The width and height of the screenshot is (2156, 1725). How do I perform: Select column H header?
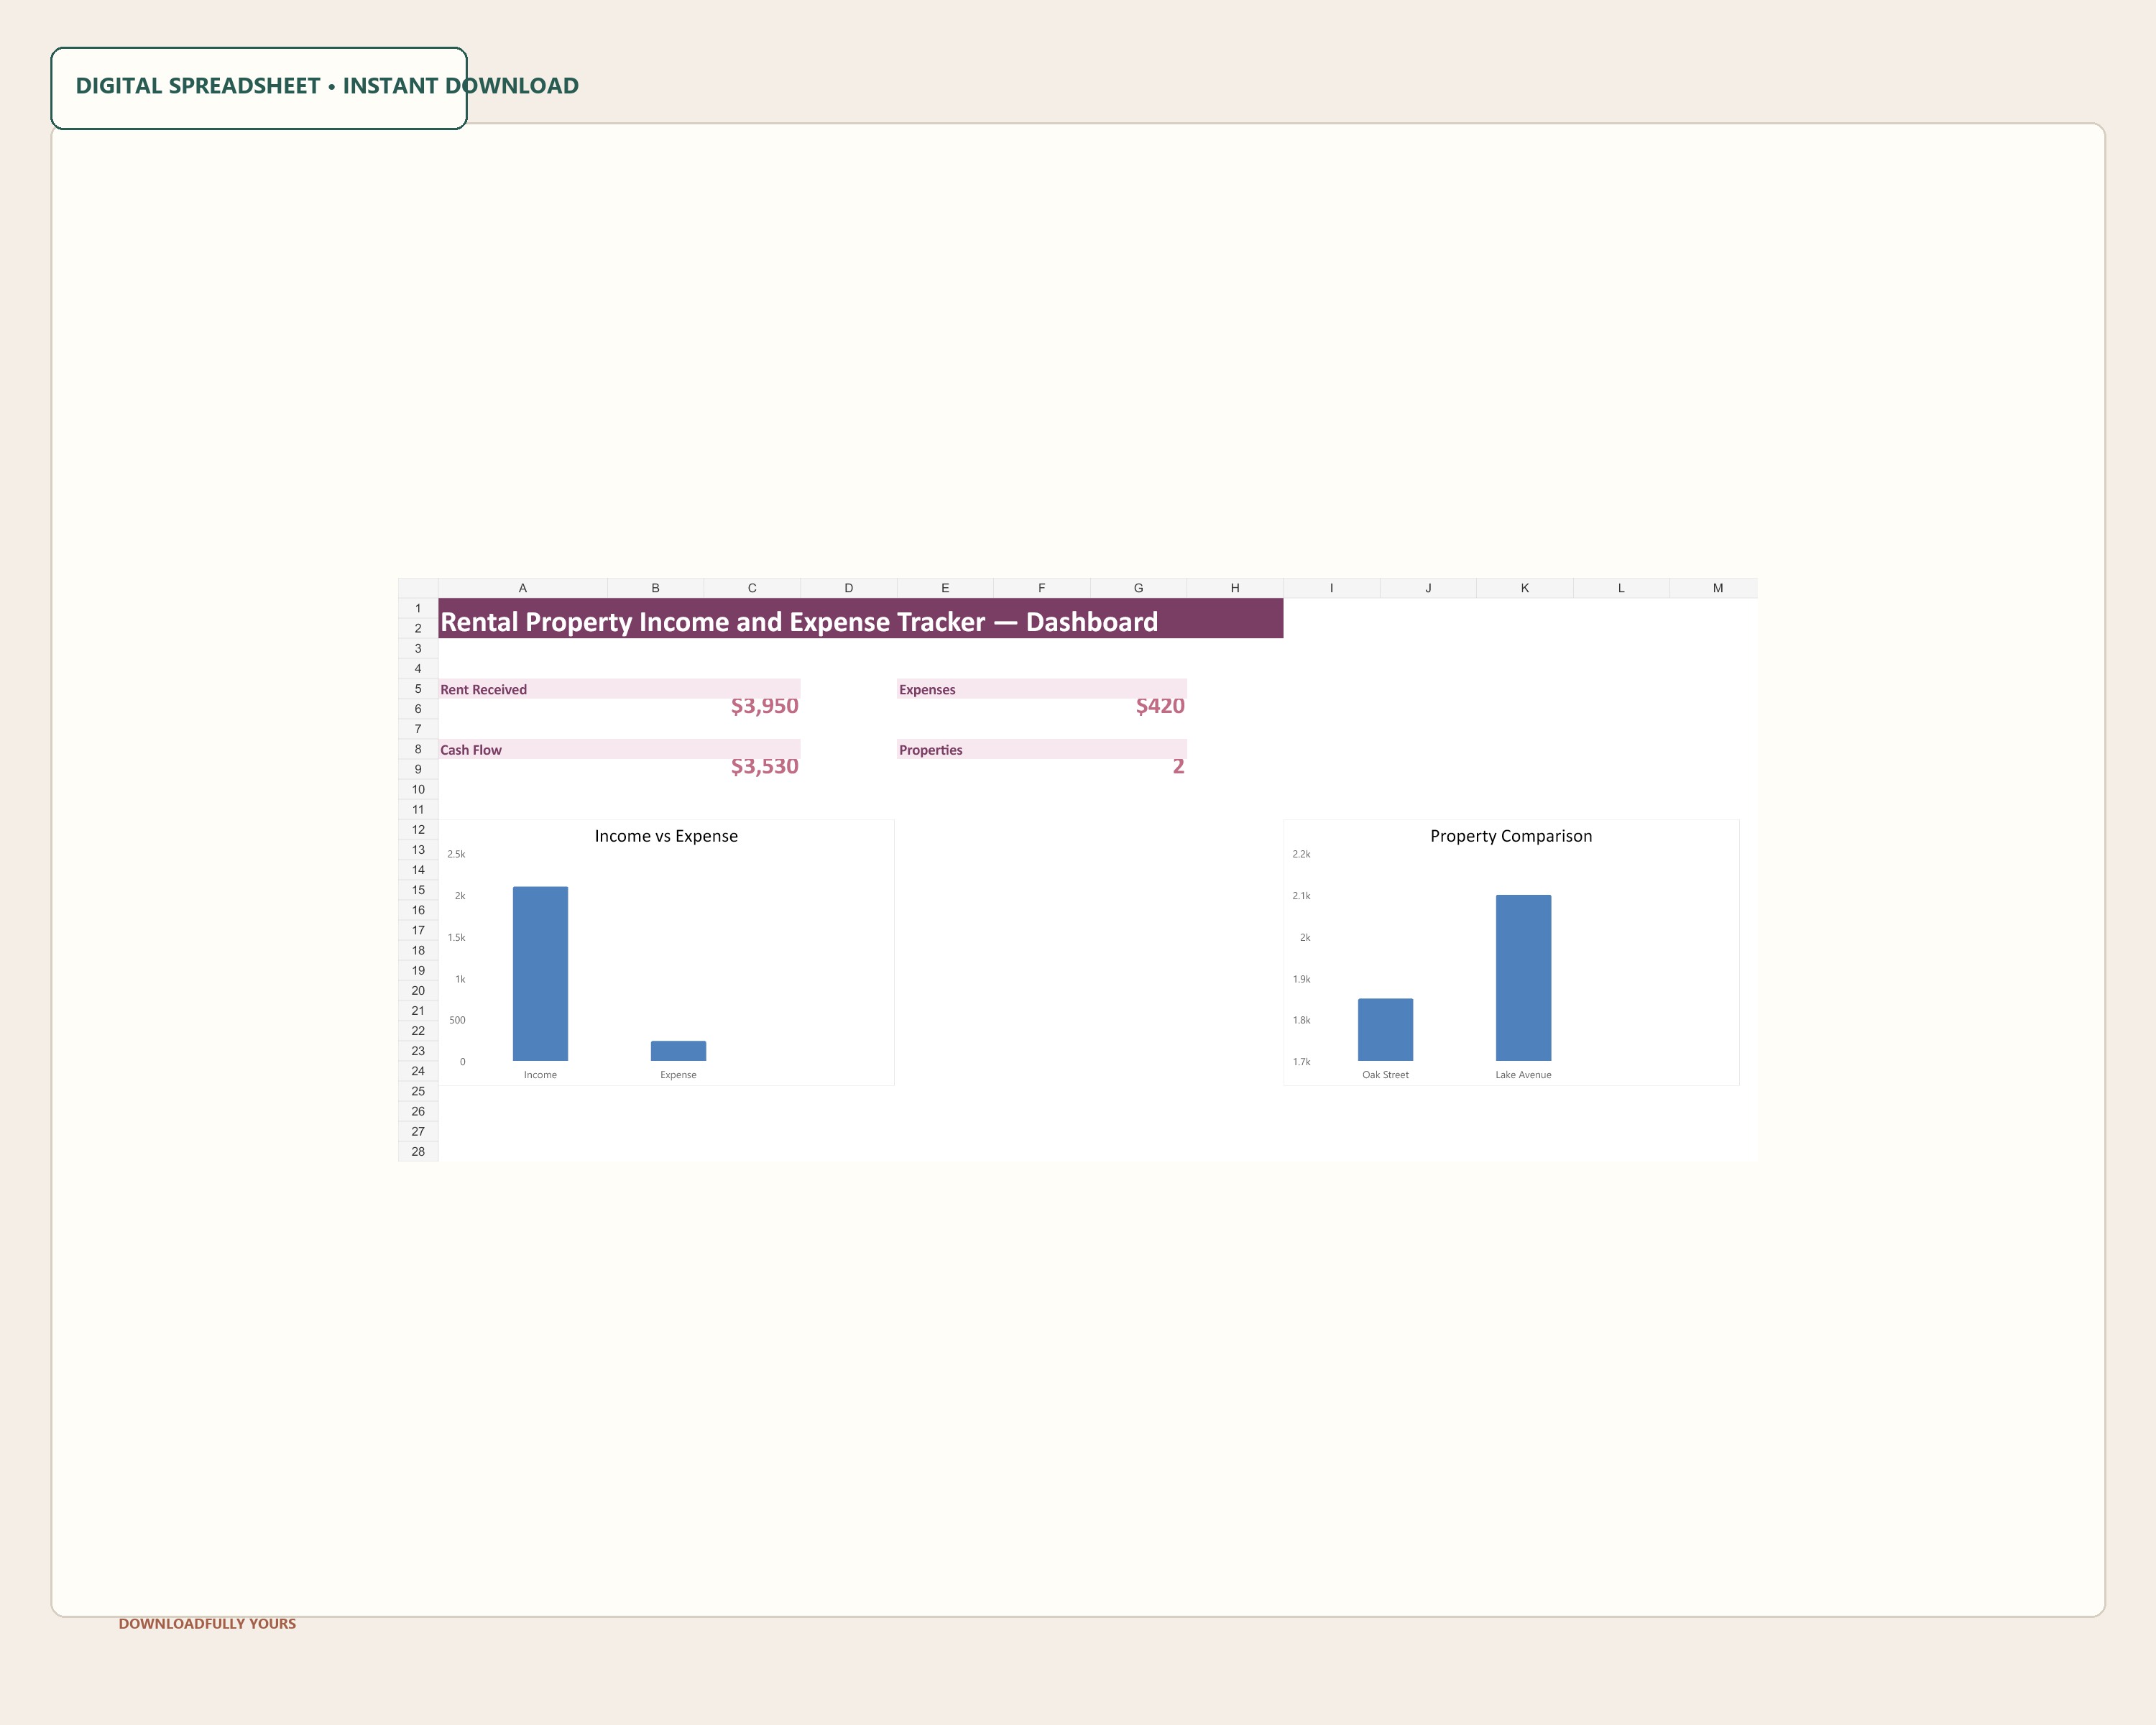coord(1235,588)
